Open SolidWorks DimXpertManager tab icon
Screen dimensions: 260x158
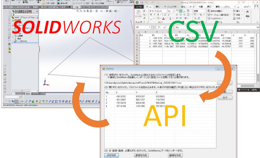click(25, 11)
